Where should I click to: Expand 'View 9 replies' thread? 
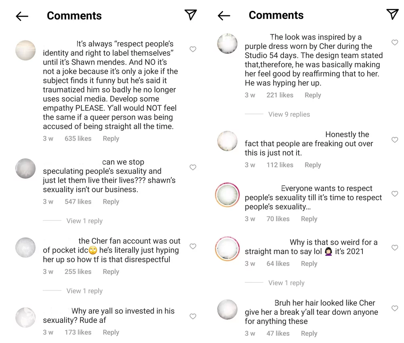(289, 114)
